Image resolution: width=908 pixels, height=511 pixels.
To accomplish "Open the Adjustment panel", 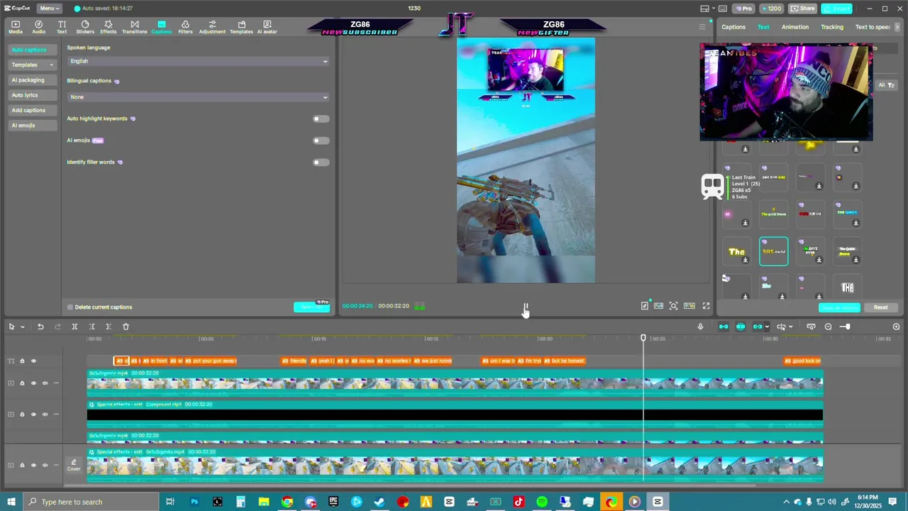I will coord(212,27).
